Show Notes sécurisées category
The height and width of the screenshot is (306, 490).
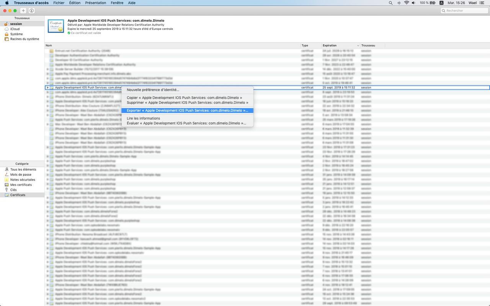[x=23, y=180]
